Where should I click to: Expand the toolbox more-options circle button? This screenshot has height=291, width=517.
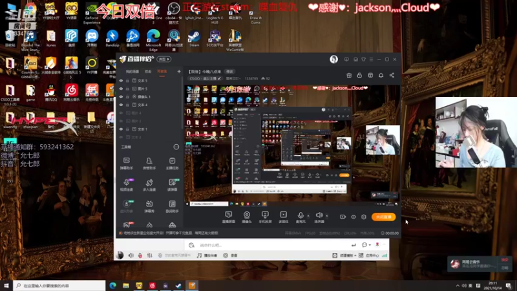pyautogui.click(x=176, y=147)
